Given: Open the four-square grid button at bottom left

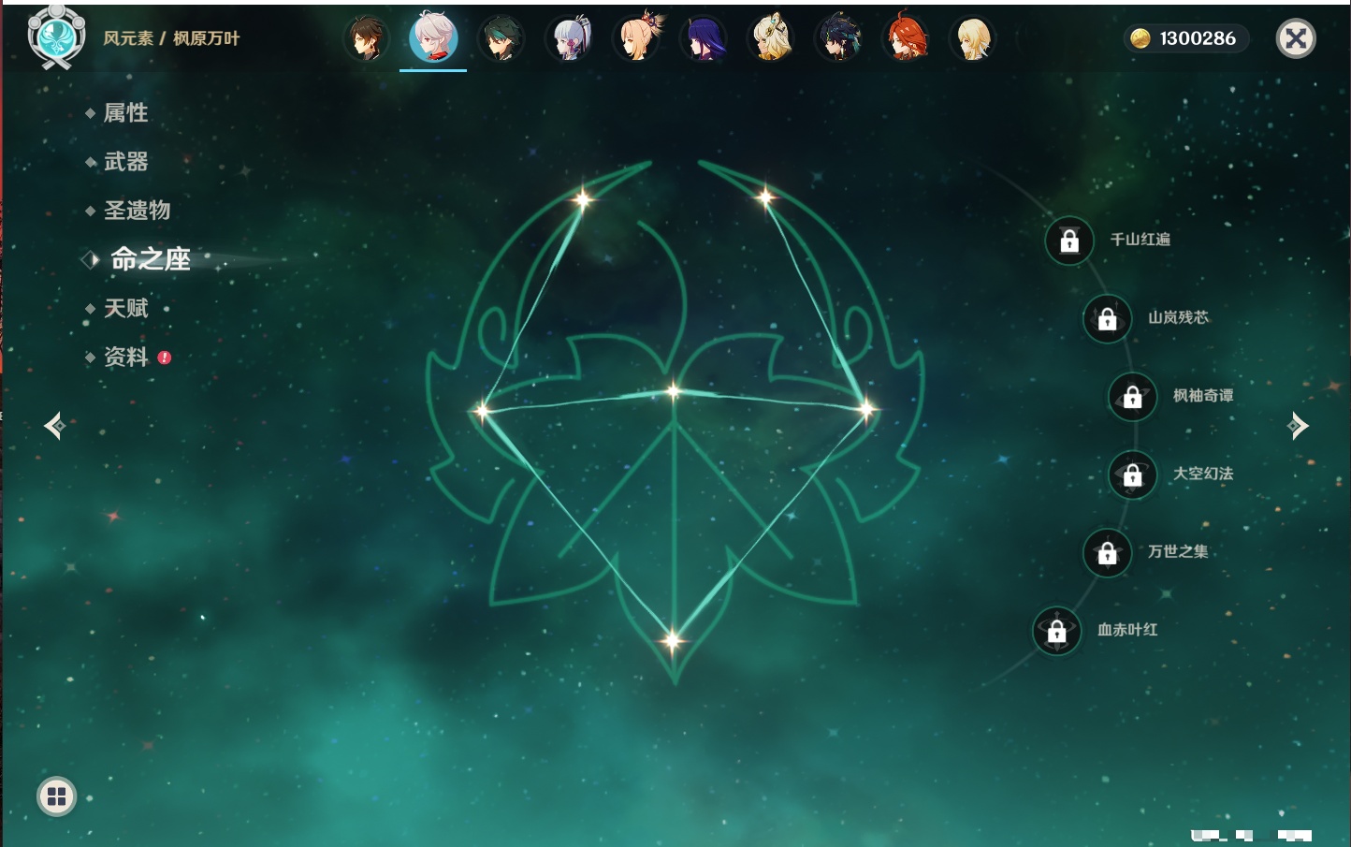Looking at the screenshot, I should pos(56,796).
